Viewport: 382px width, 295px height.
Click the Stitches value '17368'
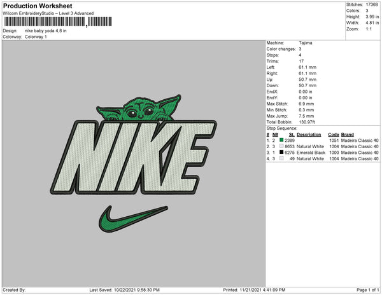click(x=372, y=4)
